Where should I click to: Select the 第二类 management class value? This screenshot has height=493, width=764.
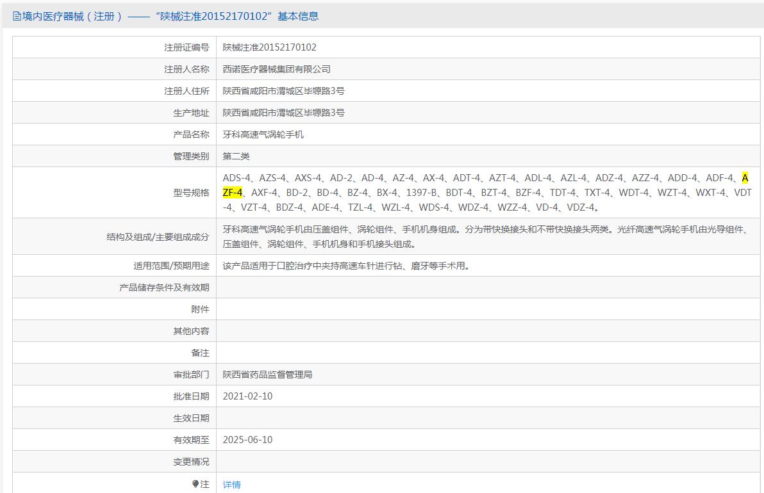click(x=236, y=156)
